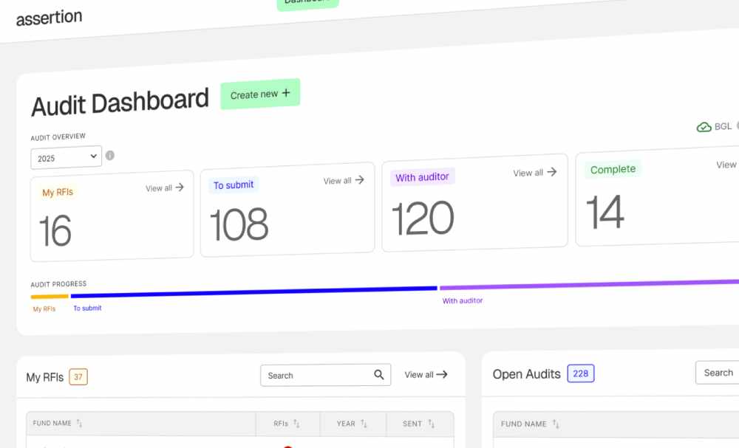
Task: Click the orange My RFIs progress segment
Action: [50, 297]
